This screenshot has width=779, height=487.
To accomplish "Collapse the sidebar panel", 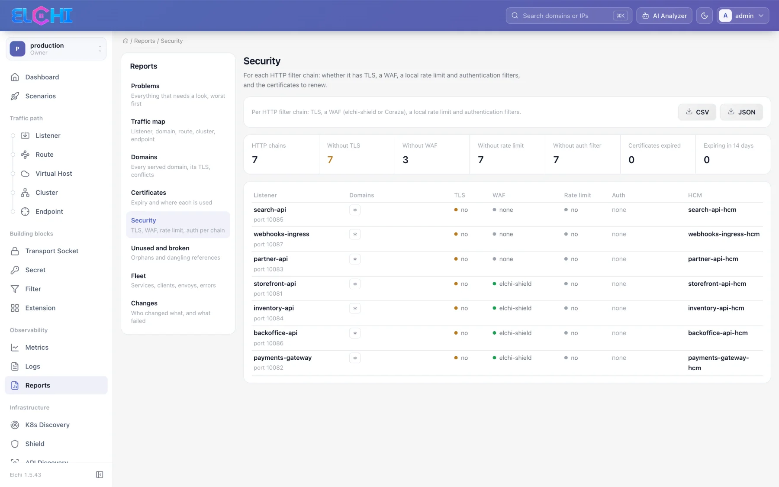I will point(100,475).
